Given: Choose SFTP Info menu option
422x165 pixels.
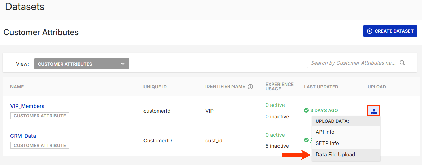Looking at the screenshot, I should click(x=327, y=143).
